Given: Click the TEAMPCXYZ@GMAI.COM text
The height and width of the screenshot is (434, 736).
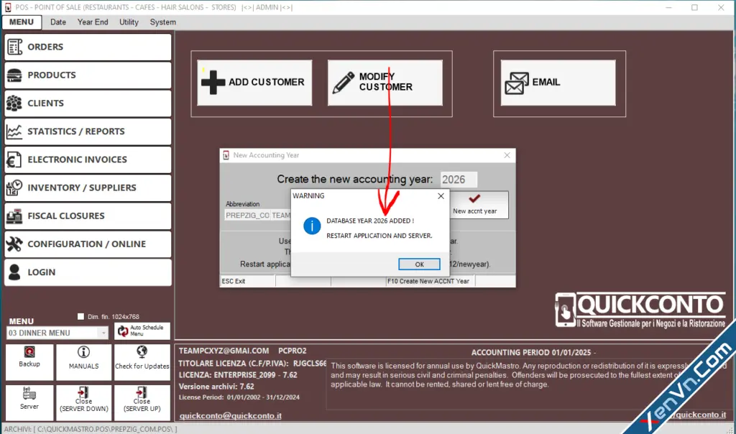Looking at the screenshot, I should tap(224, 351).
